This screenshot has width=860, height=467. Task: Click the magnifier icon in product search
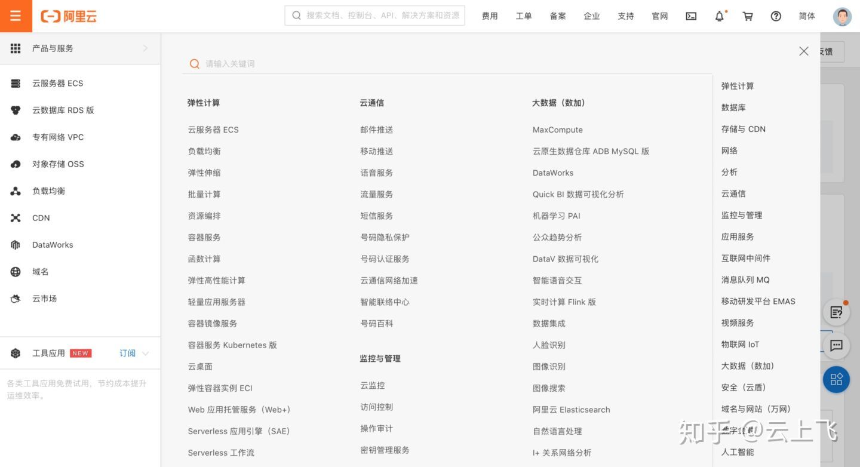(x=194, y=64)
